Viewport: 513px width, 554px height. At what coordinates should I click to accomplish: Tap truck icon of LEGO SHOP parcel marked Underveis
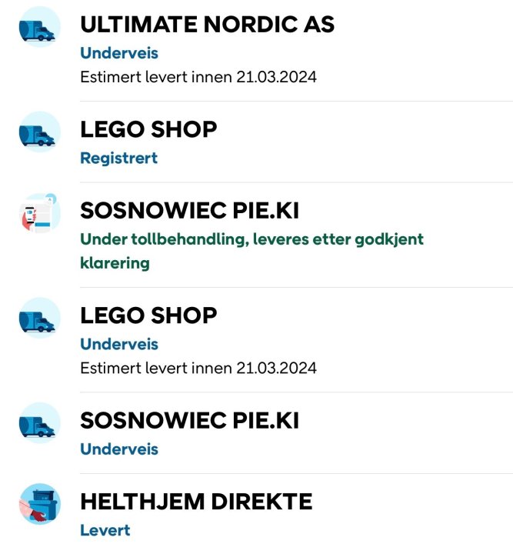click(x=38, y=319)
